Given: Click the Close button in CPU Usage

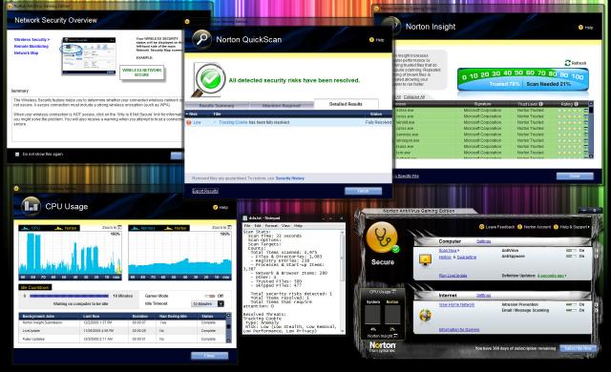Looking at the screenshot, I should (210, 356).
